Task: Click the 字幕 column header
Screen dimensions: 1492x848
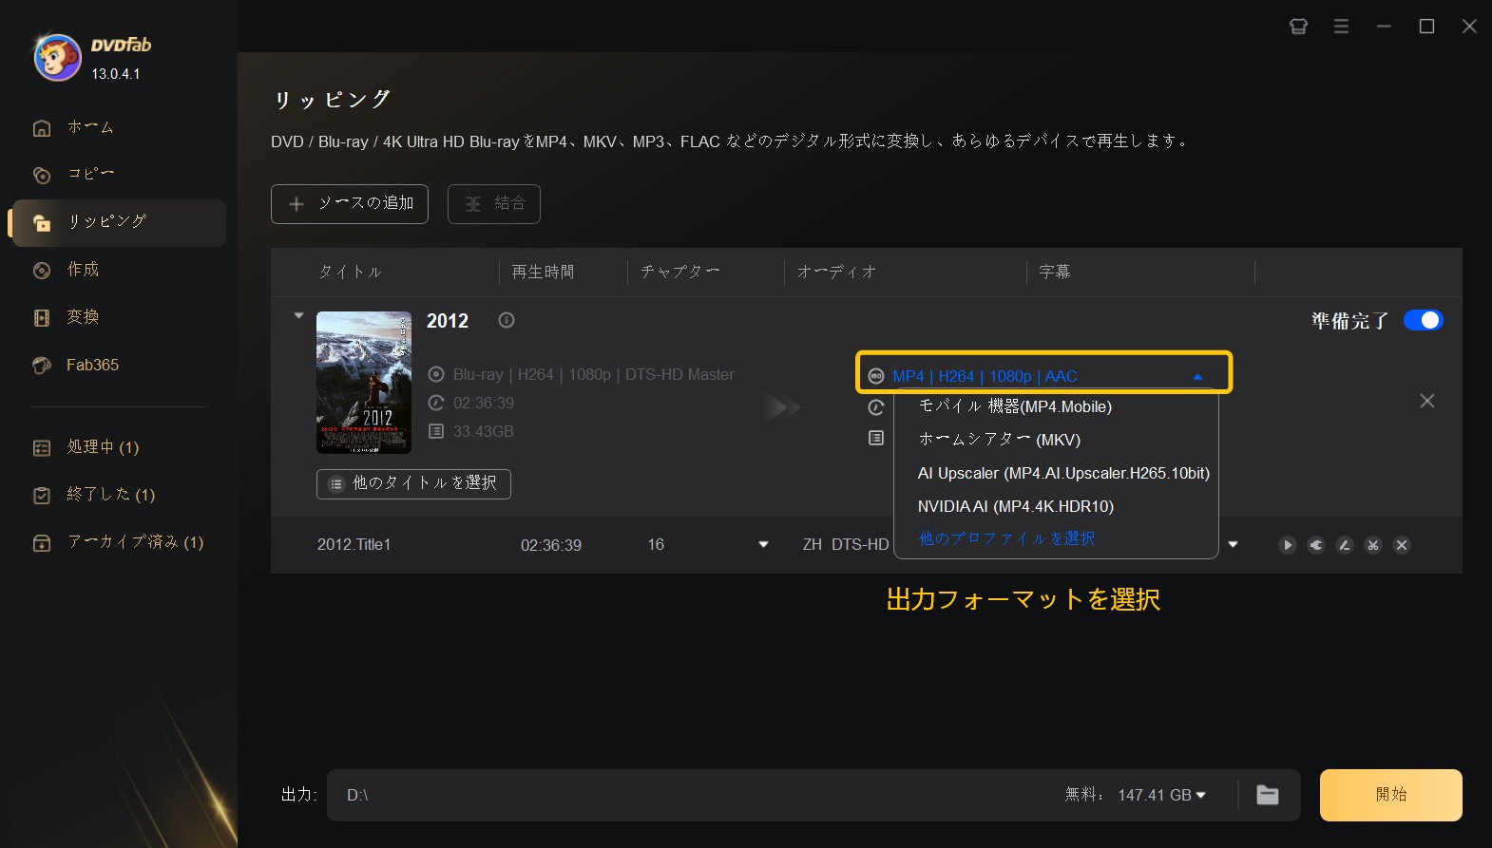Action: (x=1055, y=273)
